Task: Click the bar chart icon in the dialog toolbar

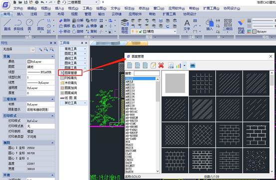Action: (179, 65)
